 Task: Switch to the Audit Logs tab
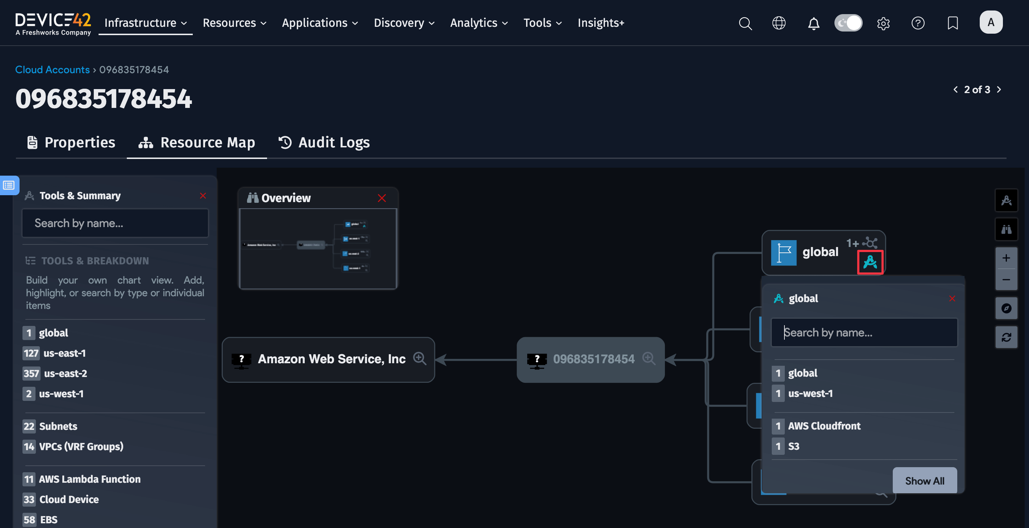(324, 143)
